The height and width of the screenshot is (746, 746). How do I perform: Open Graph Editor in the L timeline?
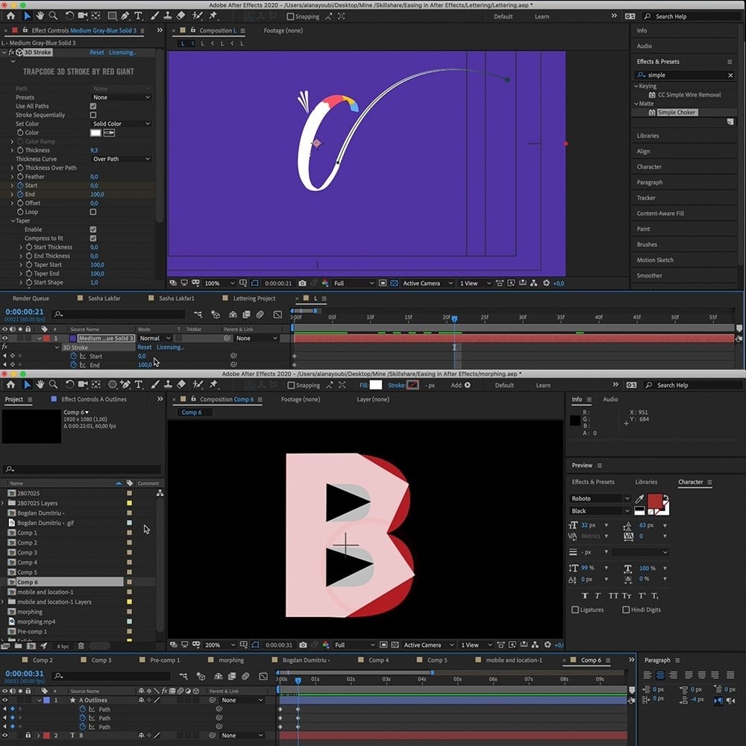click(278, 314)
